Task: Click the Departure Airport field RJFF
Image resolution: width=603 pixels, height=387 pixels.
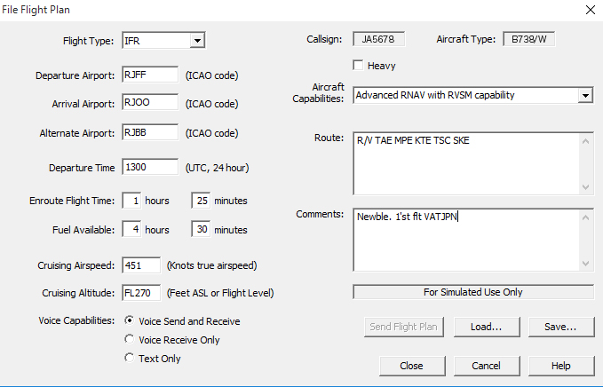Action: 150,75
